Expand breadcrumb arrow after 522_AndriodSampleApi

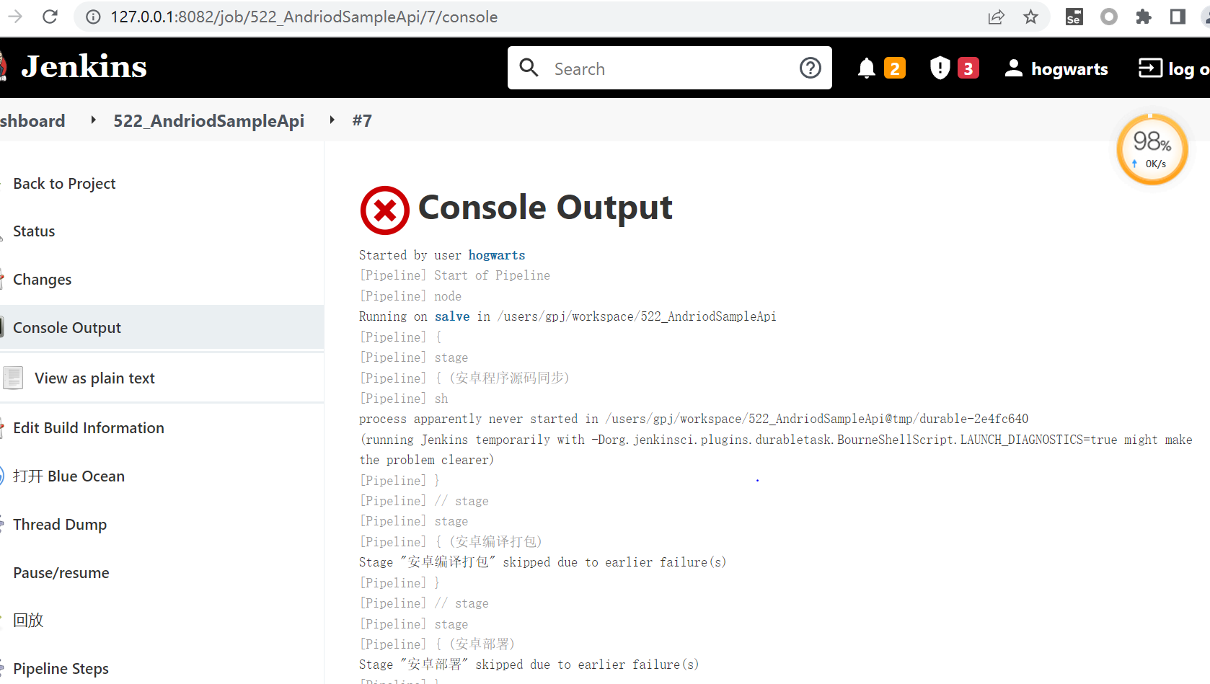tap(332, 120)
